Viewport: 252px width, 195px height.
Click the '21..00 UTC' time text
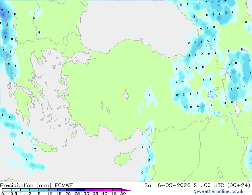tap(209, 185)
